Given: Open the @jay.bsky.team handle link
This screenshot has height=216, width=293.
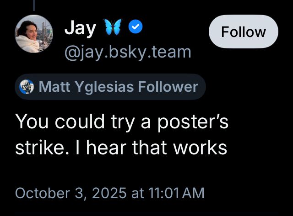Looking at the screenshot, I should 128,52.
